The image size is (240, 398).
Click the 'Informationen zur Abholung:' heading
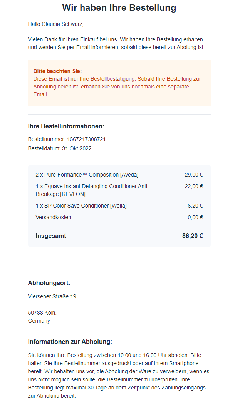pos(70,342)
